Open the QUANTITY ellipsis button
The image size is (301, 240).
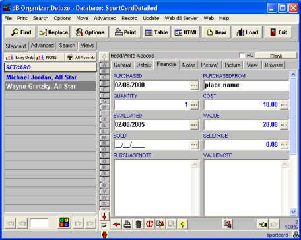[x=194, y=105]
